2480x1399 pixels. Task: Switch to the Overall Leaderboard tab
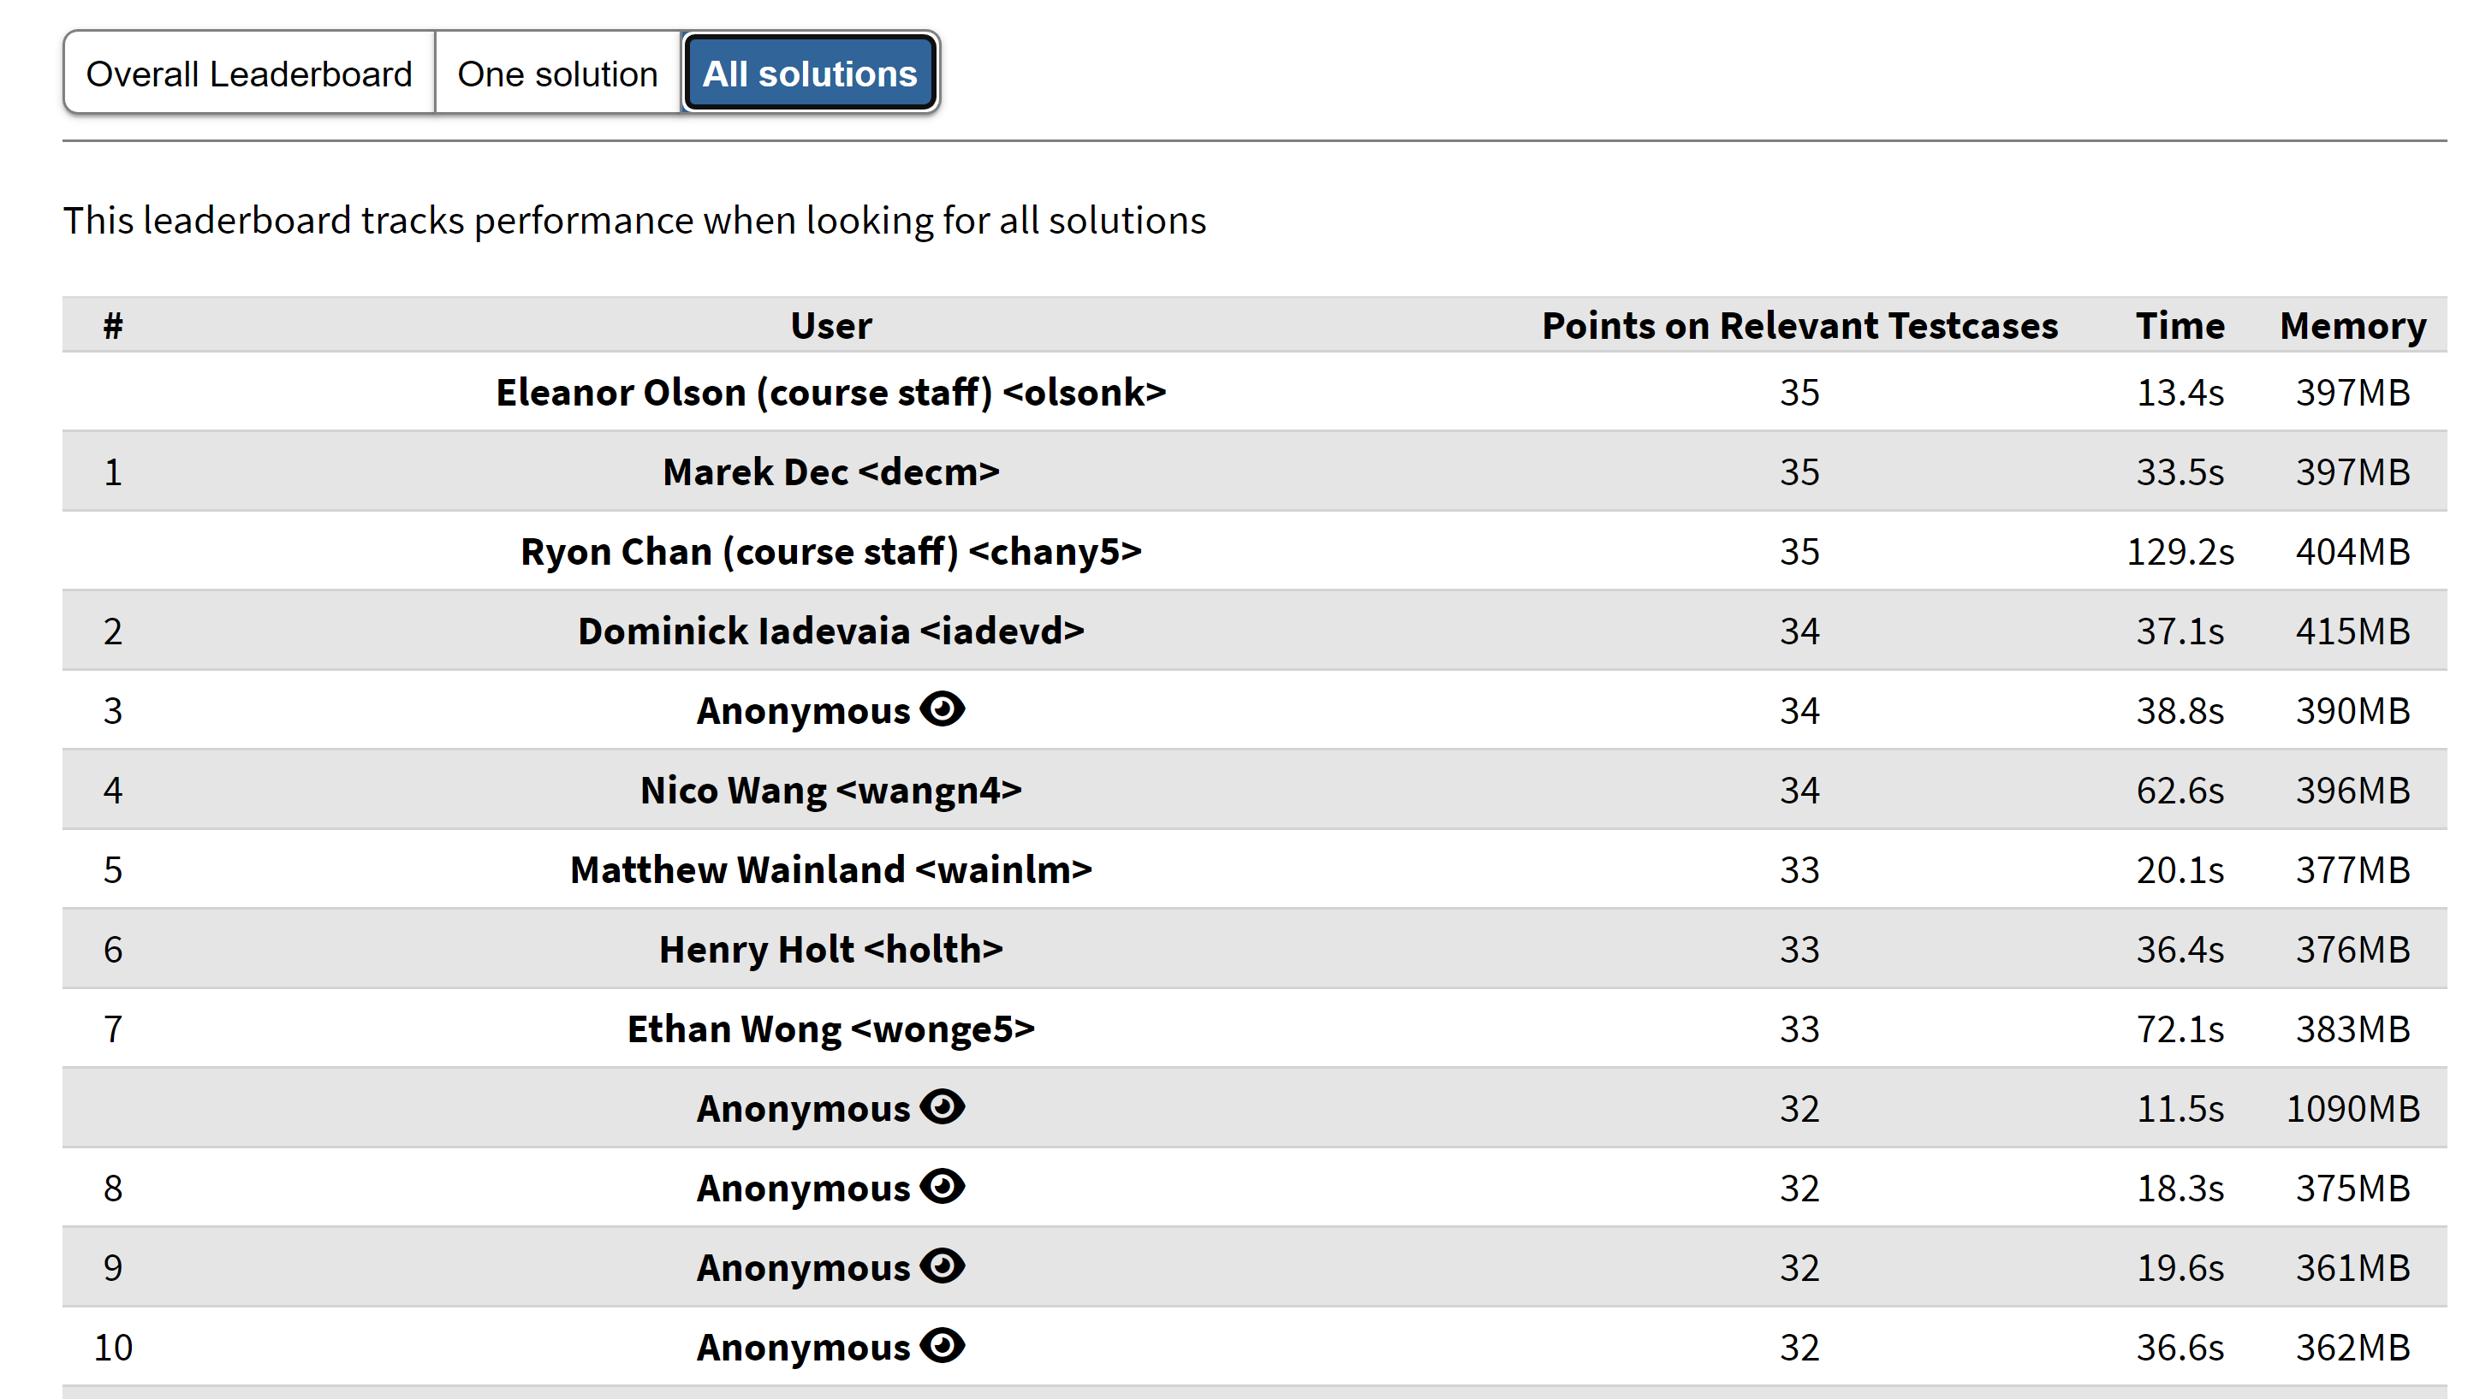click(x=249, y=73)
